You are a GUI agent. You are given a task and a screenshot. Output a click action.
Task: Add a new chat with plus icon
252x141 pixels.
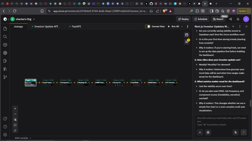point(233,26)
